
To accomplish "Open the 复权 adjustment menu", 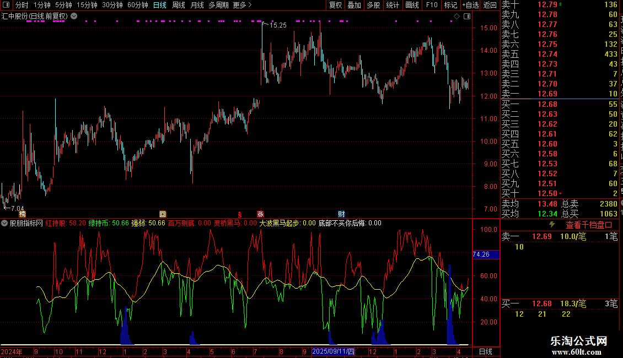I will click(335, 5).
